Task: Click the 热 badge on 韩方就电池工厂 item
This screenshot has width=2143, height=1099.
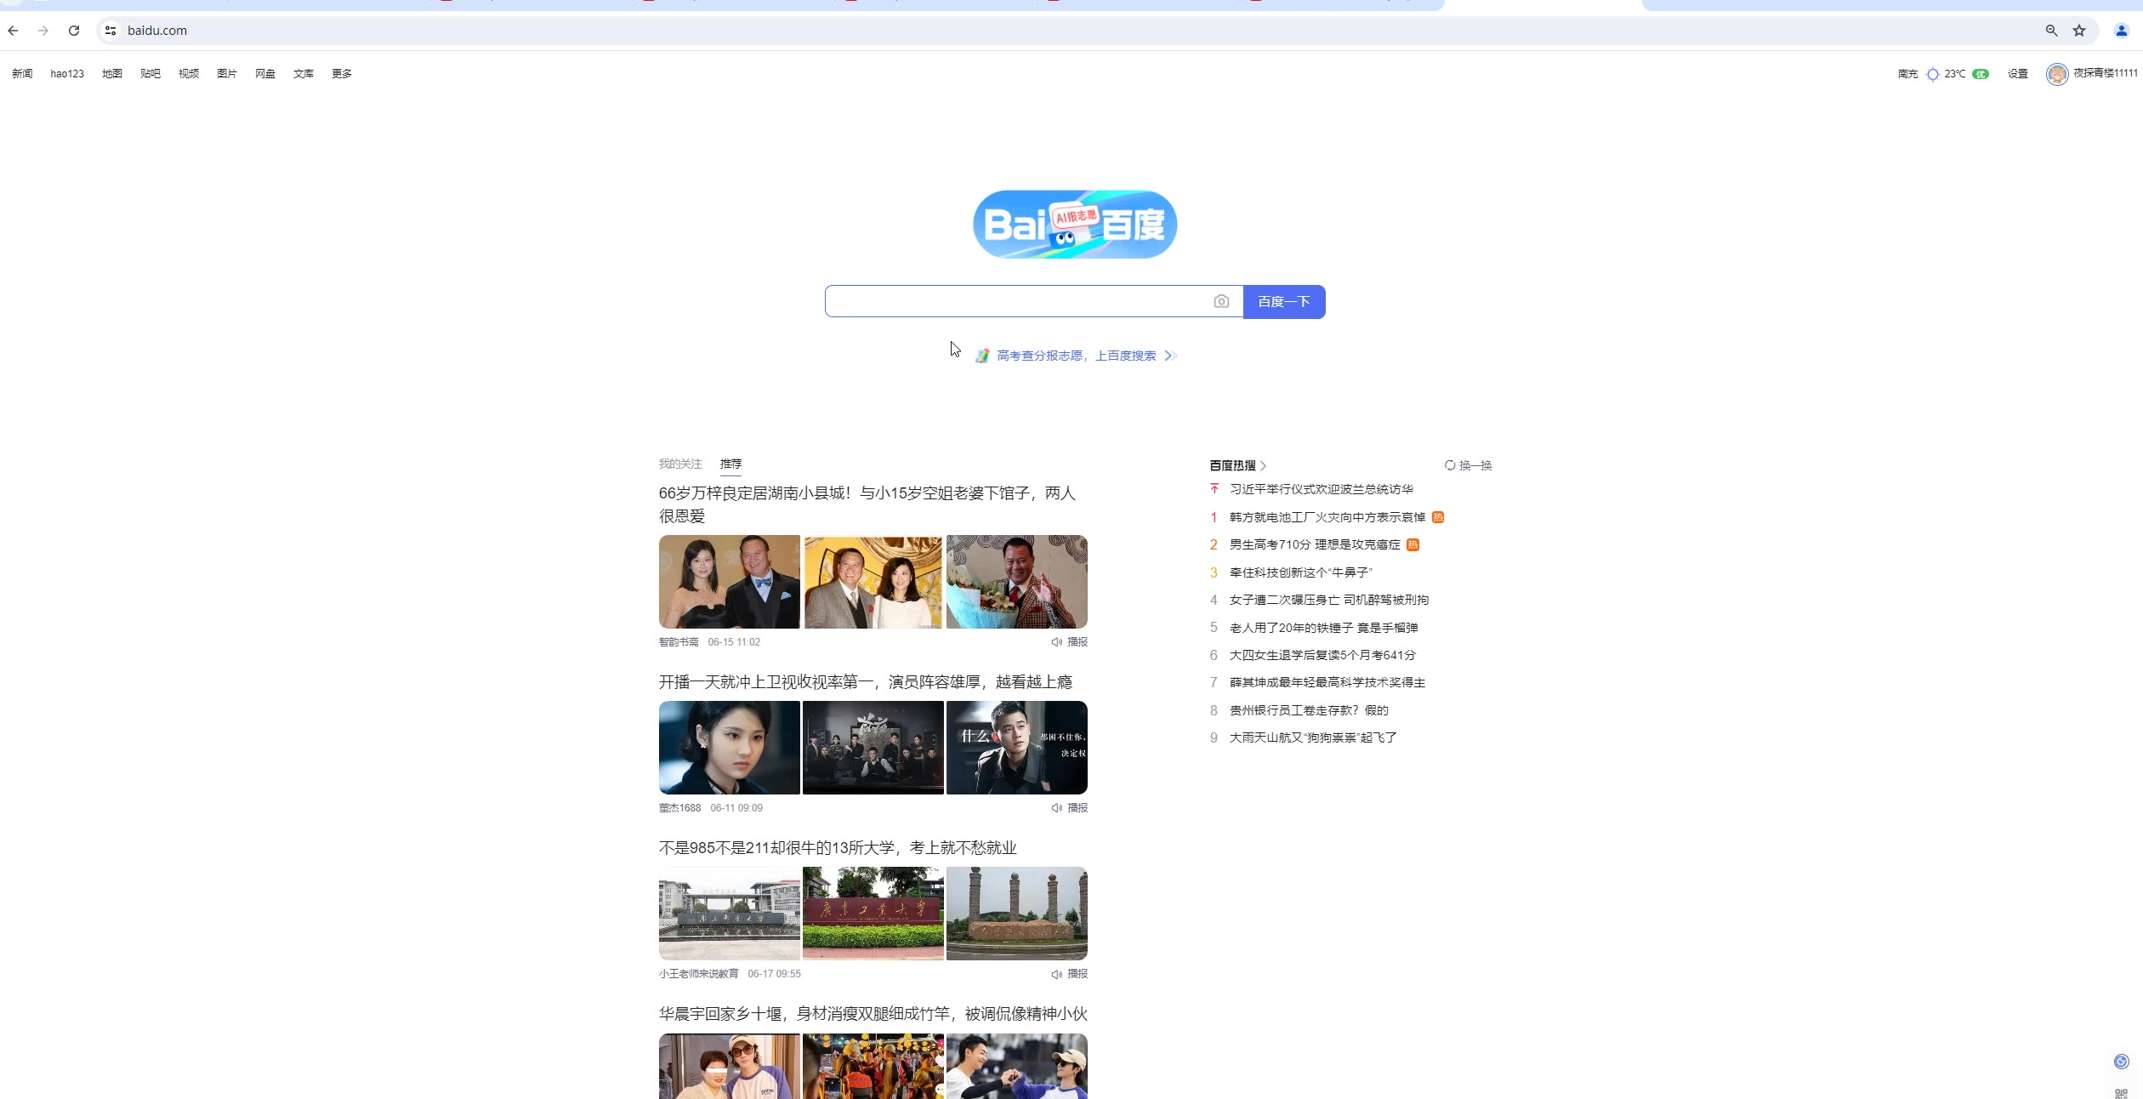Action: tap(1437, 517)
